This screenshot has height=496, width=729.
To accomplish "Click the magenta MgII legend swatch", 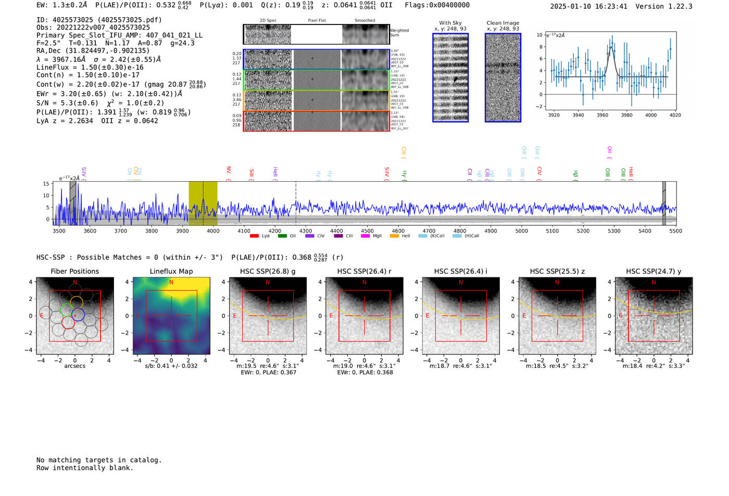I will pos(365,236).
